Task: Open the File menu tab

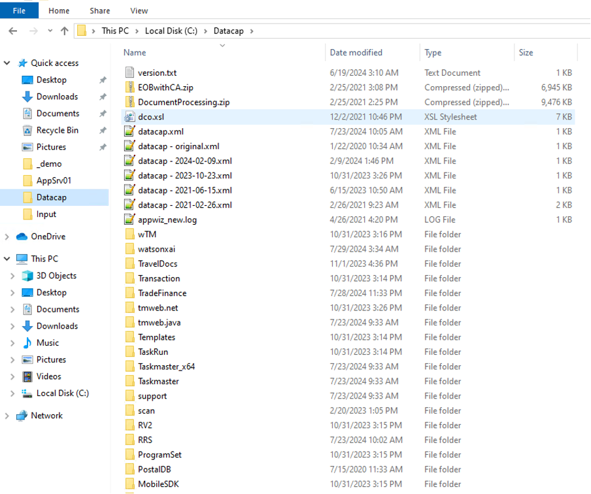Action: 19,10
